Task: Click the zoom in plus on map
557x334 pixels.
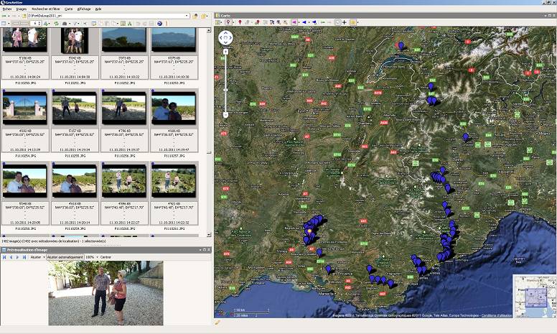Action: (225, 52)
